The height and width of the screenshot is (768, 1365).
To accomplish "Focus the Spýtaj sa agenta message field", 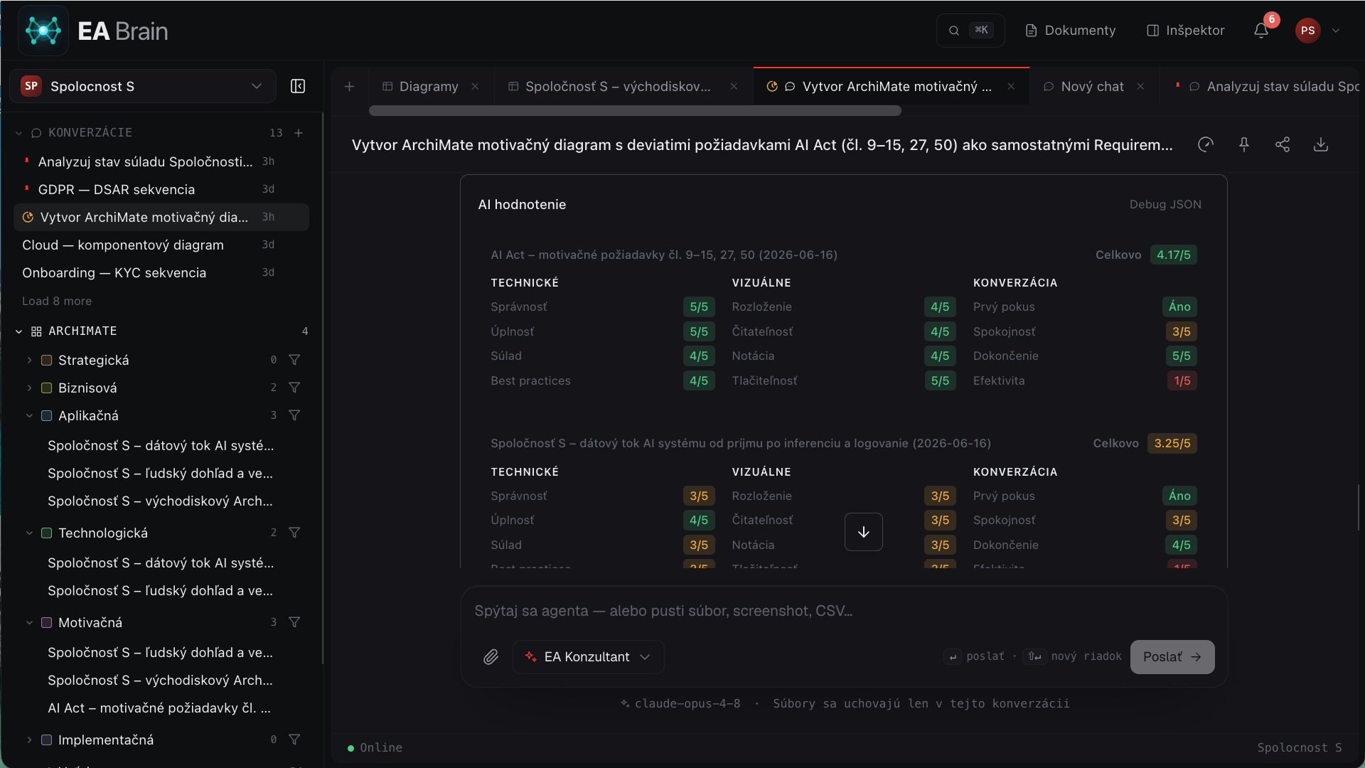I will coord(844,611).
